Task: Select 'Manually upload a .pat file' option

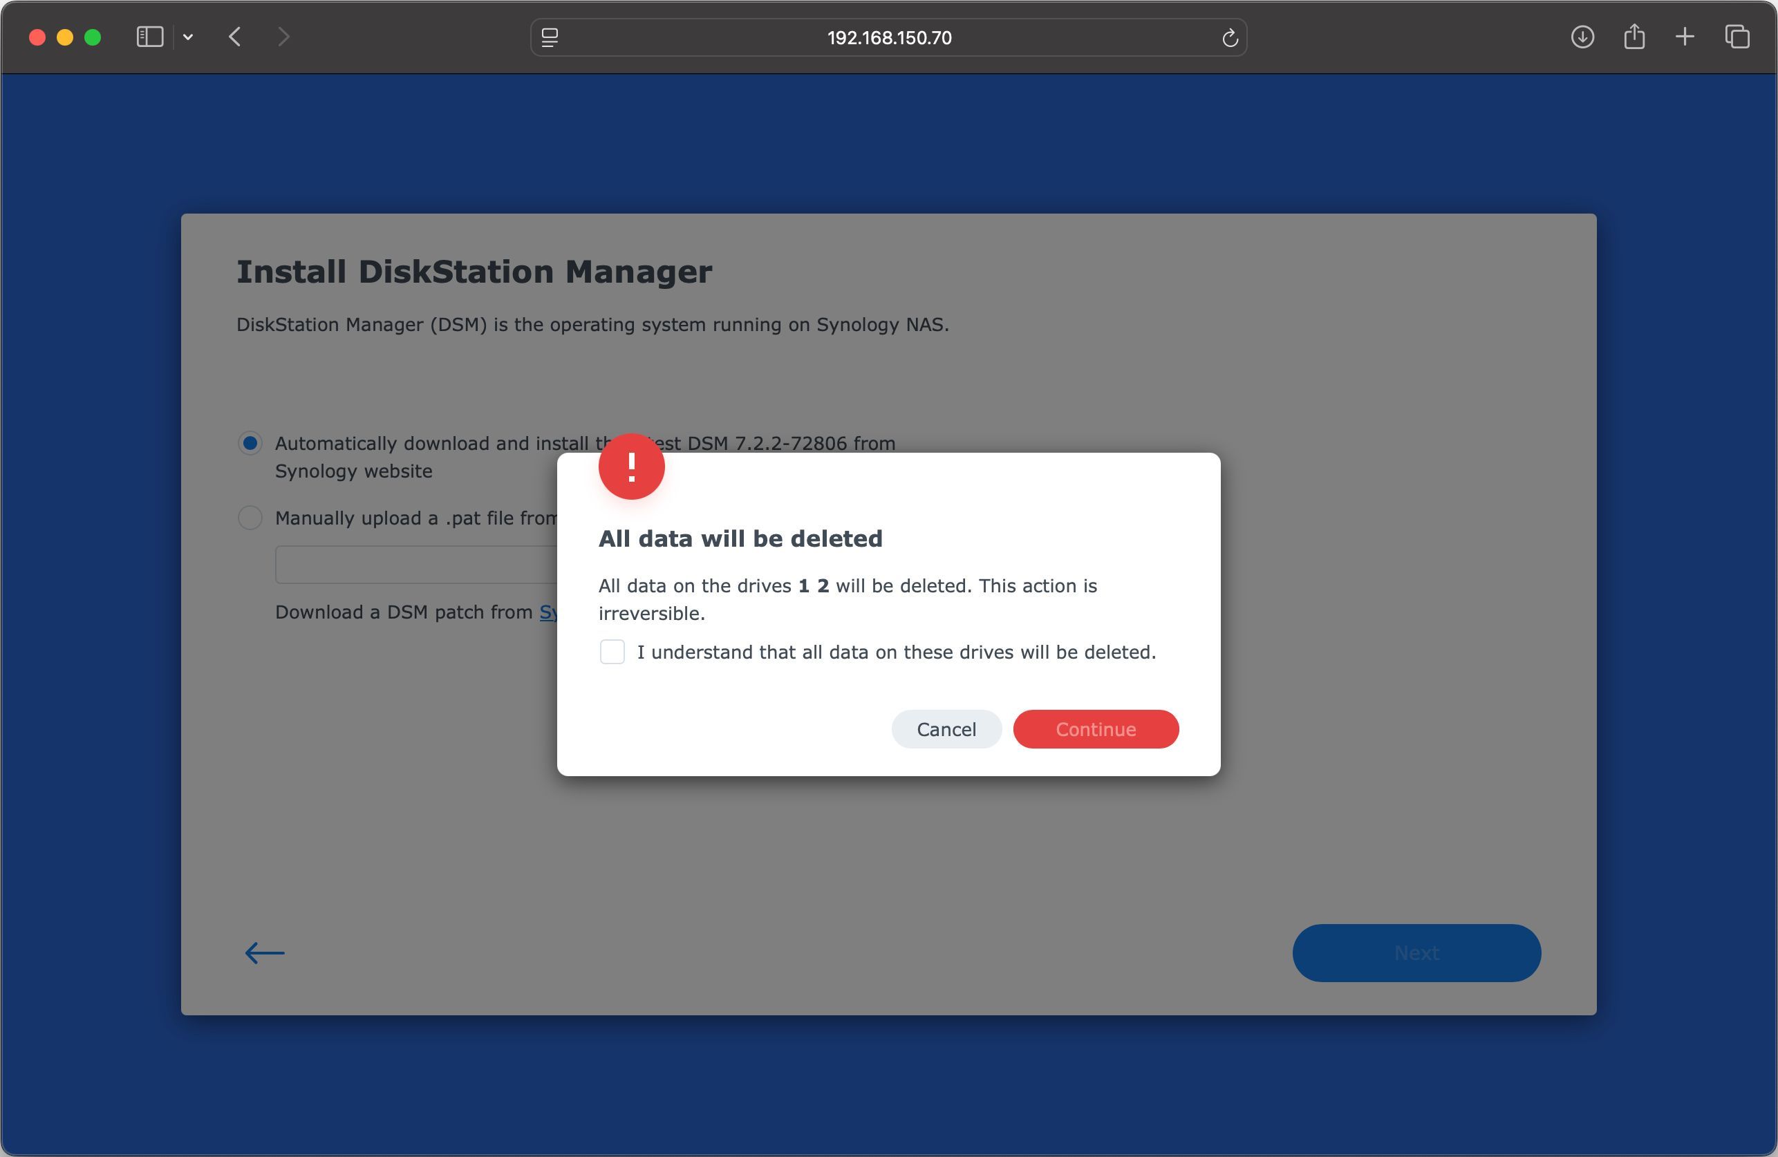Action: [x=250, y=518]
